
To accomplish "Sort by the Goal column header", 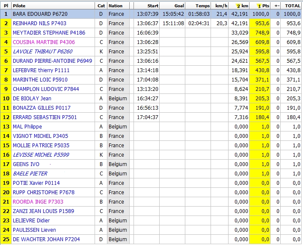I will point(179,6).
